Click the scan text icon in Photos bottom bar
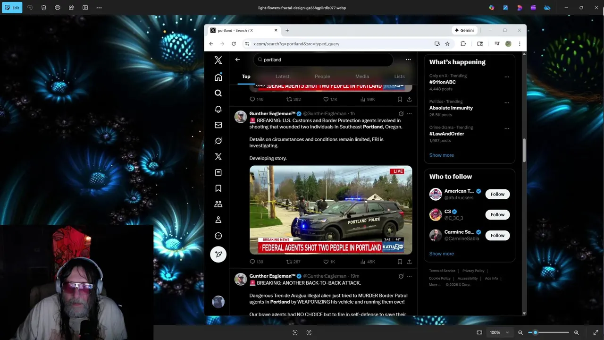The image size is (604, 340). [x=309, y=332]
